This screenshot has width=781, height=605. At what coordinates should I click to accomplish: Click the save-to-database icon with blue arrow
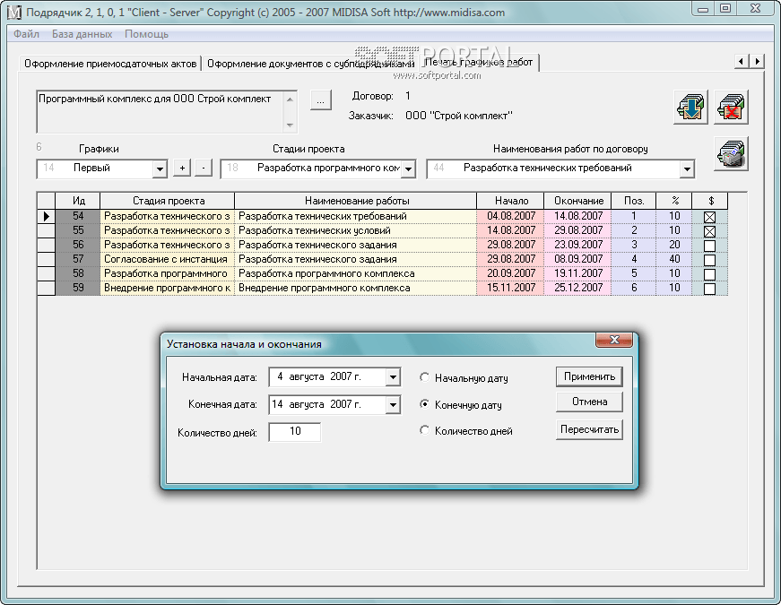click(x=690, y=107)
